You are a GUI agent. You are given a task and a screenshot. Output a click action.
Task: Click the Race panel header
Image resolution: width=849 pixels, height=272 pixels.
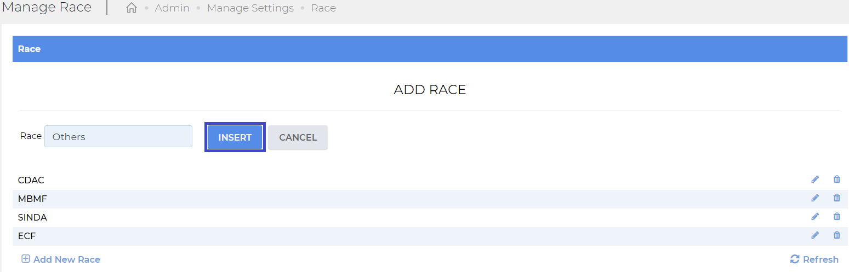click(x=431, y=49)
